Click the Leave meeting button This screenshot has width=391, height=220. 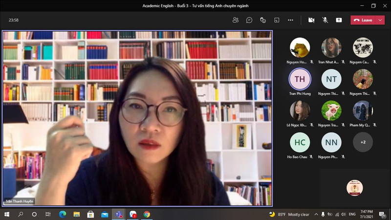tap(364, 20)
